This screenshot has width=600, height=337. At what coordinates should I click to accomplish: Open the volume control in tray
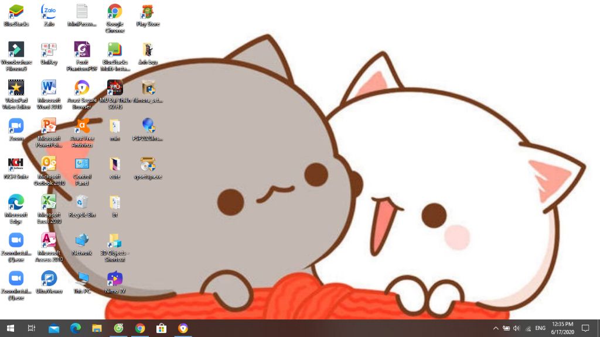[x=517, y=328]
